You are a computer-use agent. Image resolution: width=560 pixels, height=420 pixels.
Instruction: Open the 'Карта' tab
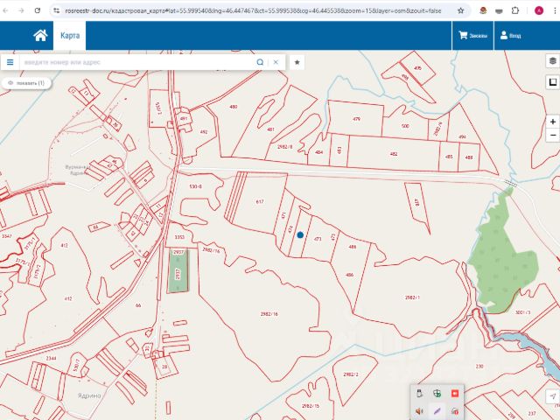pyautogui.click(x=70, y=36)
